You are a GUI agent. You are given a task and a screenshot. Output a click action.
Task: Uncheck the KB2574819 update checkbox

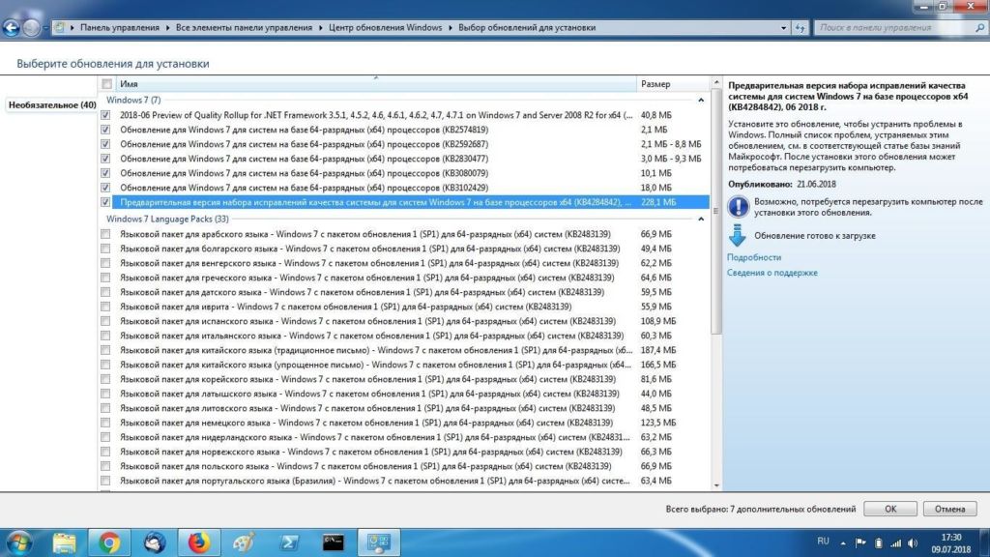106,130
